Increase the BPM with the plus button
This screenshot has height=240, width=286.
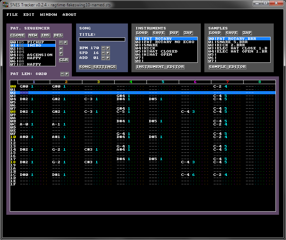tap(108, 48)
